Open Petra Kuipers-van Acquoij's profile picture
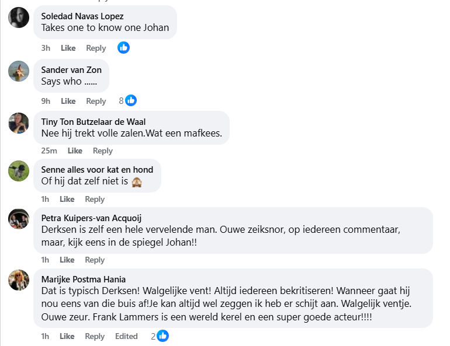The image size is (450, 346). click(x=19, y=219)
